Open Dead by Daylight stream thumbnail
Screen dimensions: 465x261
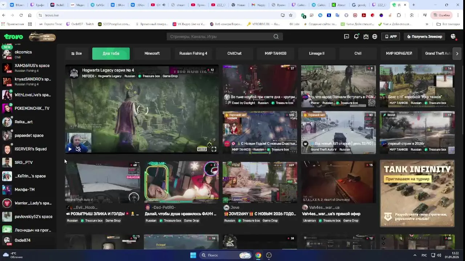[x=260, y=86]
